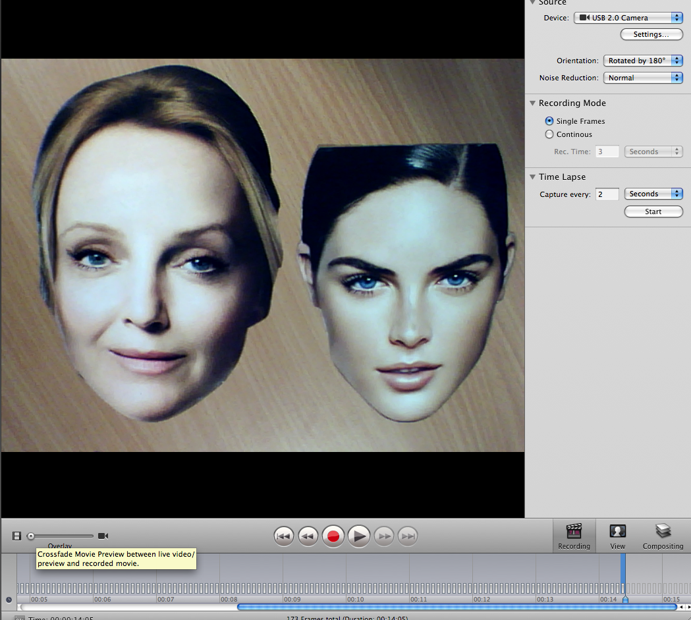The height and width of the screenshot is (620, 691).
Task: Click the Capture every input field
Action: (607, 194)
